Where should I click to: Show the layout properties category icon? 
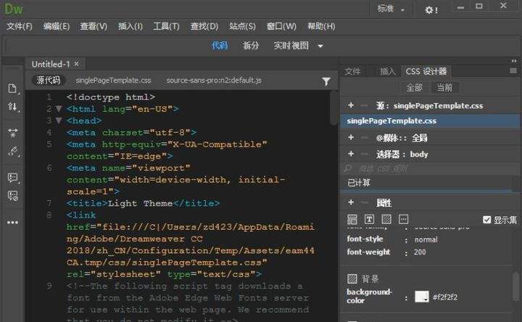[352, 220]
